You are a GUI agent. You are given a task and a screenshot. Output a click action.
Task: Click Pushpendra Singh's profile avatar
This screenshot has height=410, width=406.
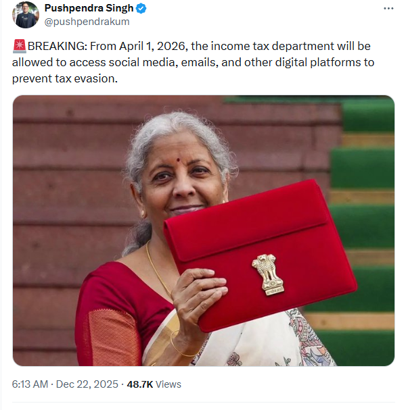coord(26,14)
